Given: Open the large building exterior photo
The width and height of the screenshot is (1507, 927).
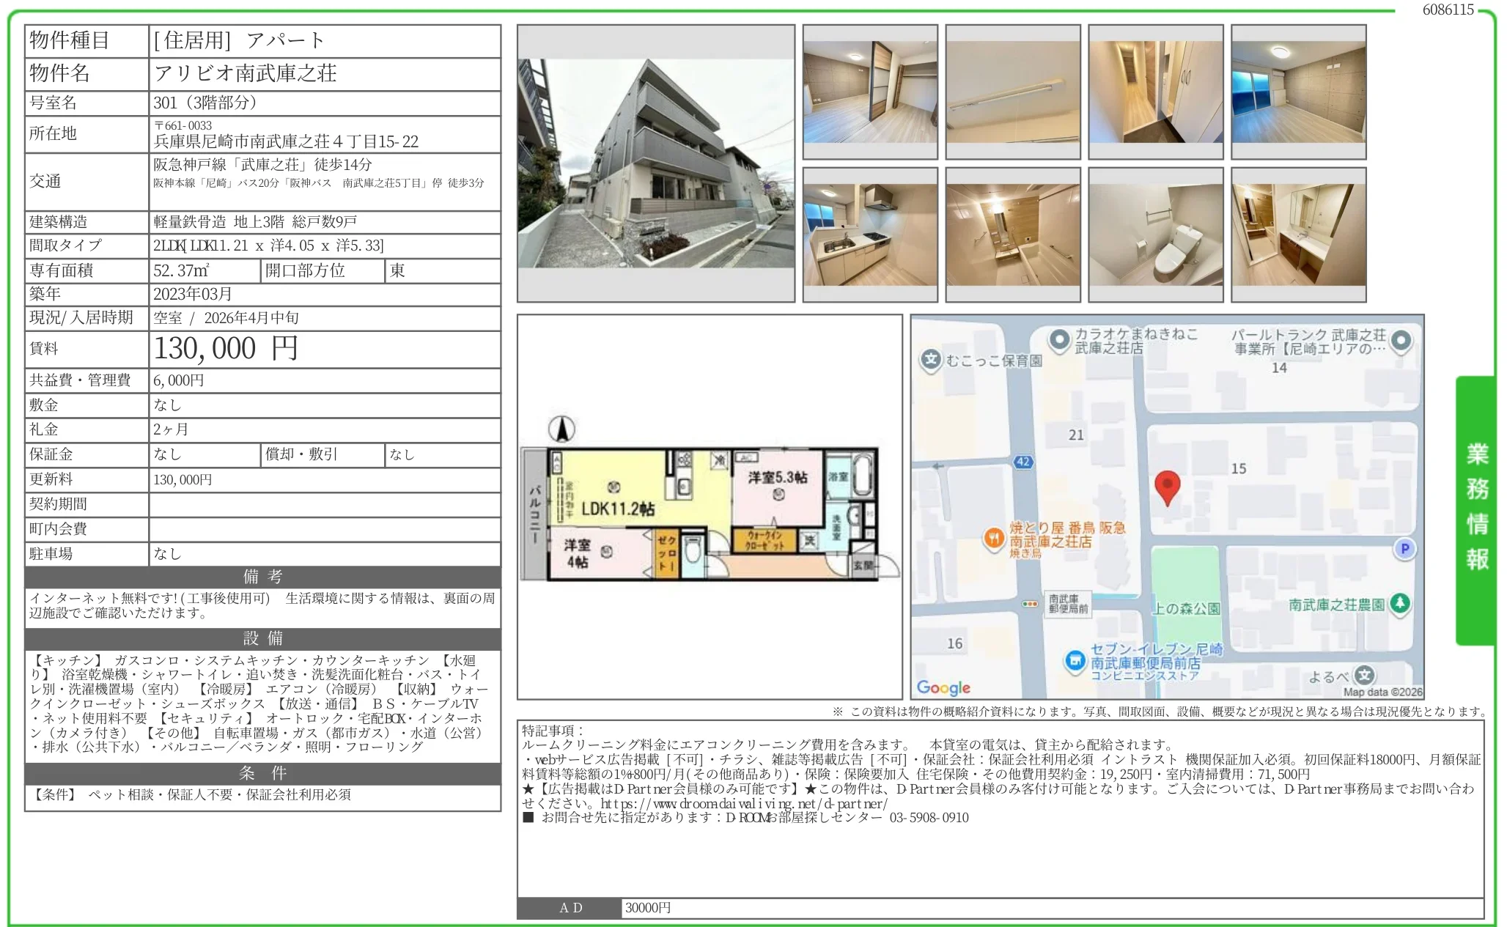Looking at the screenshot, I should (655, 163).
